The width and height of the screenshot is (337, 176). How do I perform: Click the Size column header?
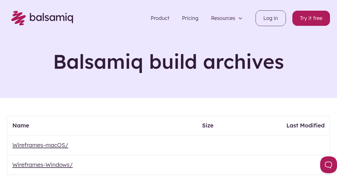tap(208, 125)
